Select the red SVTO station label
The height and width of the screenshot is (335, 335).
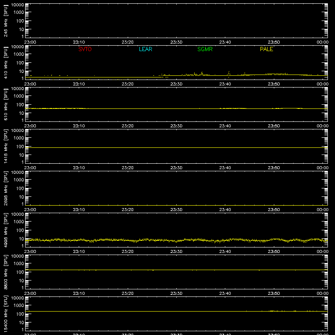(85, 49)
